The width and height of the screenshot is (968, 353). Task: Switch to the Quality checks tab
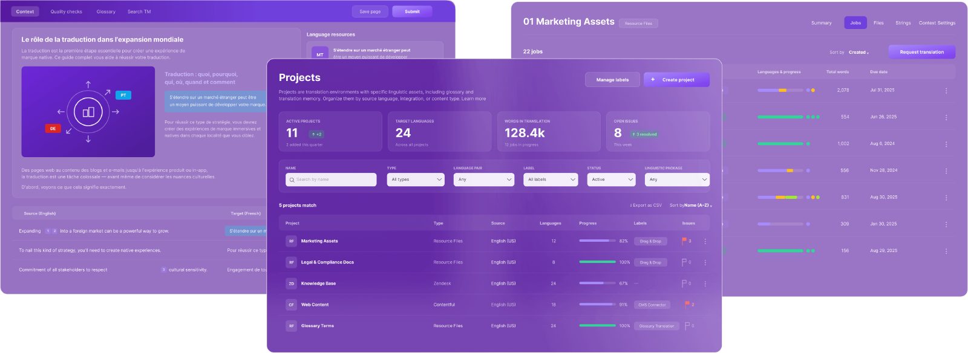tap(66, 11)
